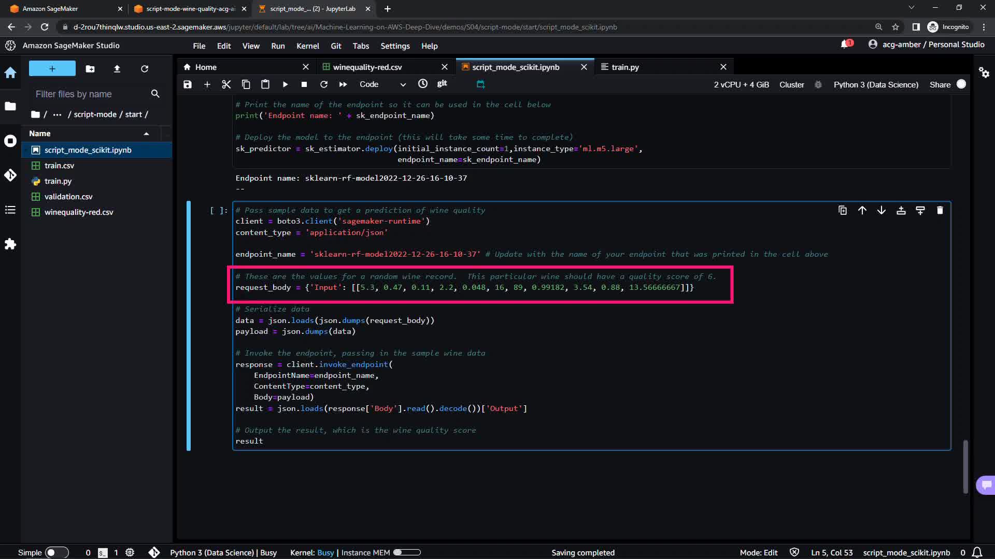Open the cell type Code dropdown

(x=382, y=84)
